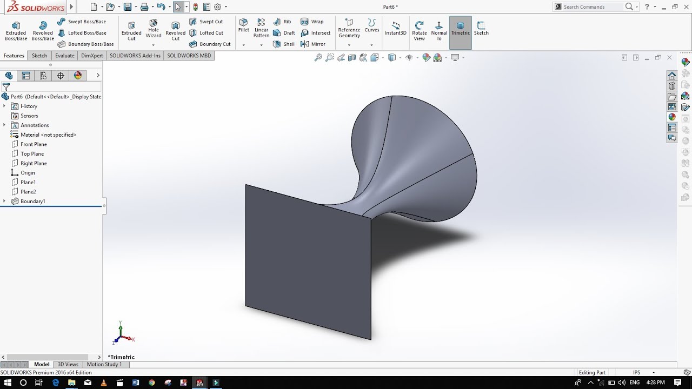This screenshot has height=389, width=692.
Task: Choose Swept Boss/Base feature
Action: [82, 22]
